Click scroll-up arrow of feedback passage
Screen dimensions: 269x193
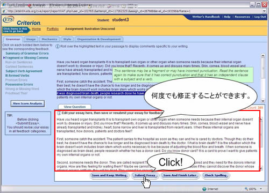coord(263,56)
